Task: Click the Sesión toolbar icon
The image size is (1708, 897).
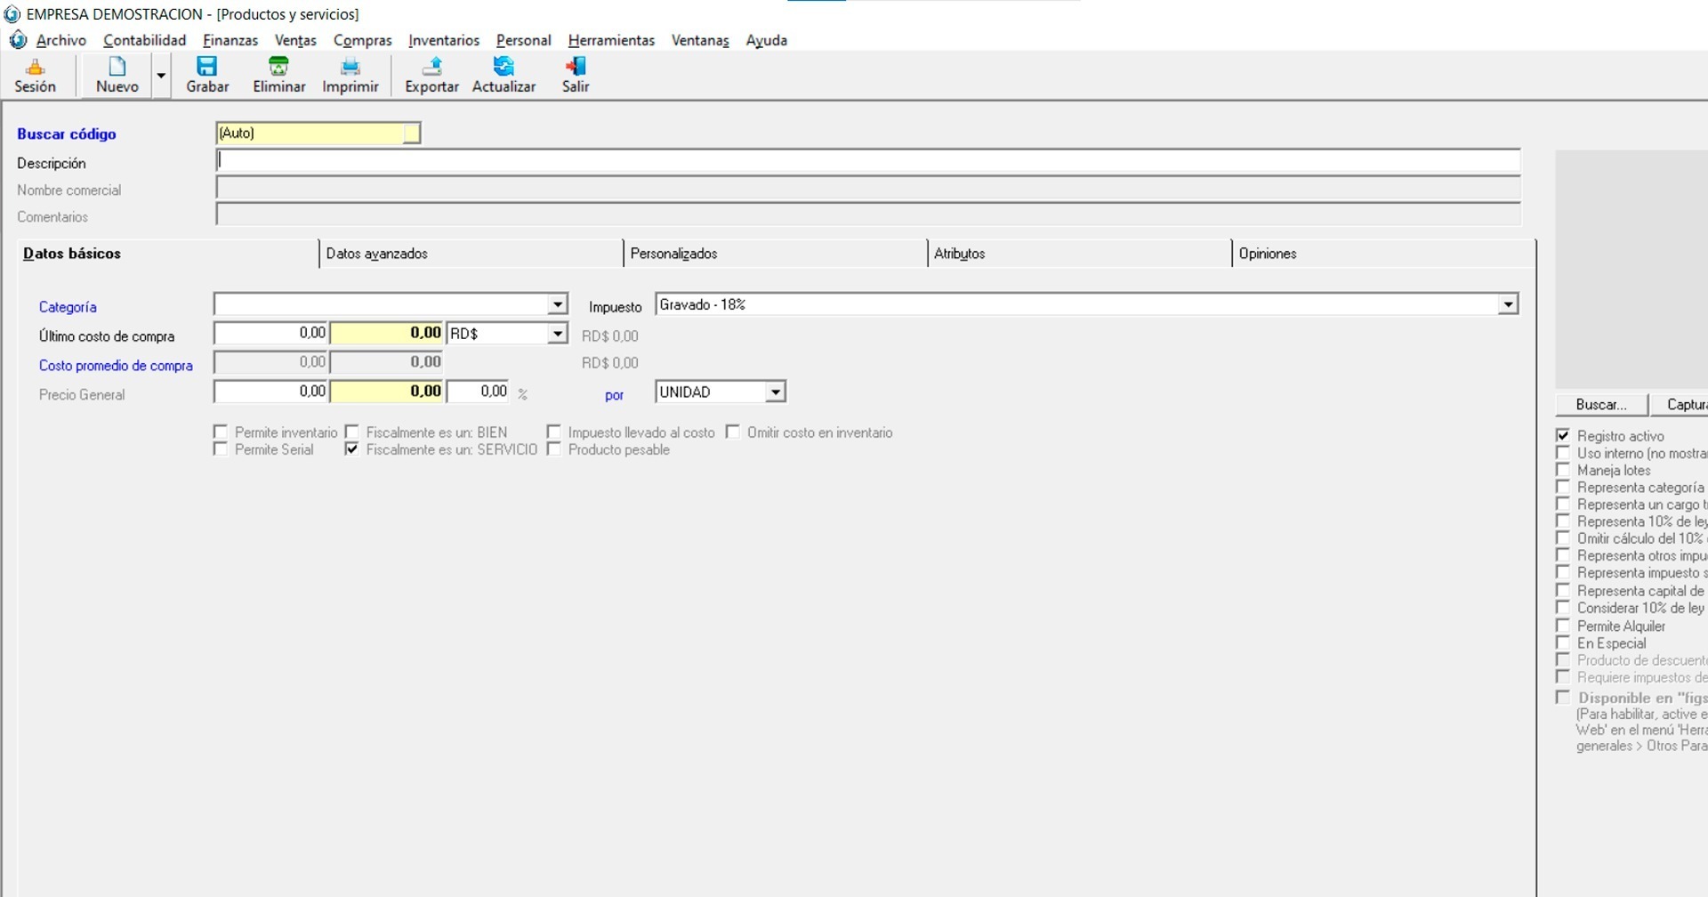Action: [x=36, y=68]
